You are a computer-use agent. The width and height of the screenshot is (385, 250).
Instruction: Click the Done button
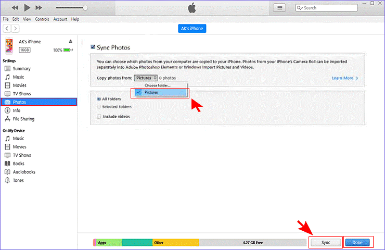point(357,243)
